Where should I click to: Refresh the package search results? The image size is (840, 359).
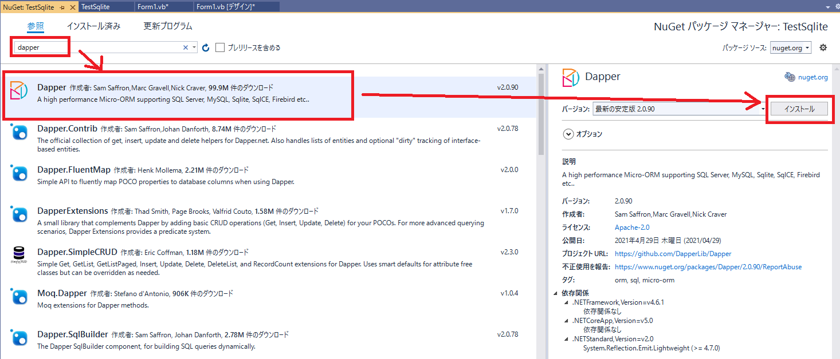(206, 48)
